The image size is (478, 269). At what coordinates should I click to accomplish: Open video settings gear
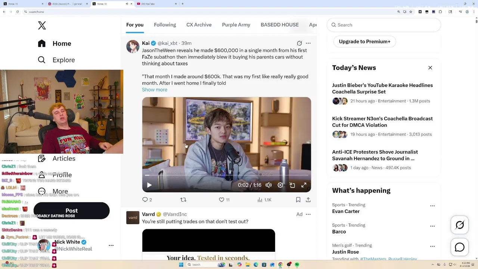tap(280, 185)
